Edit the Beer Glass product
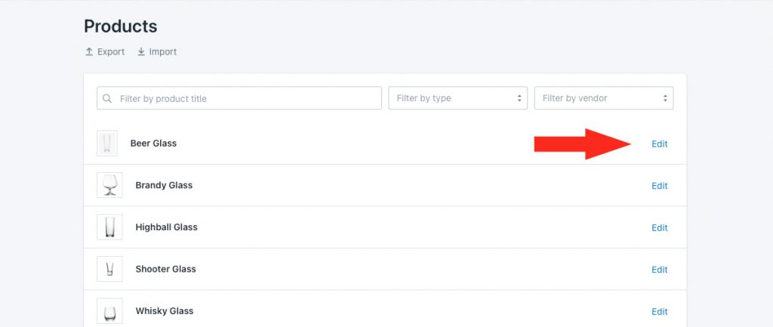Screen dimensions: 773x327 point(660,144)
